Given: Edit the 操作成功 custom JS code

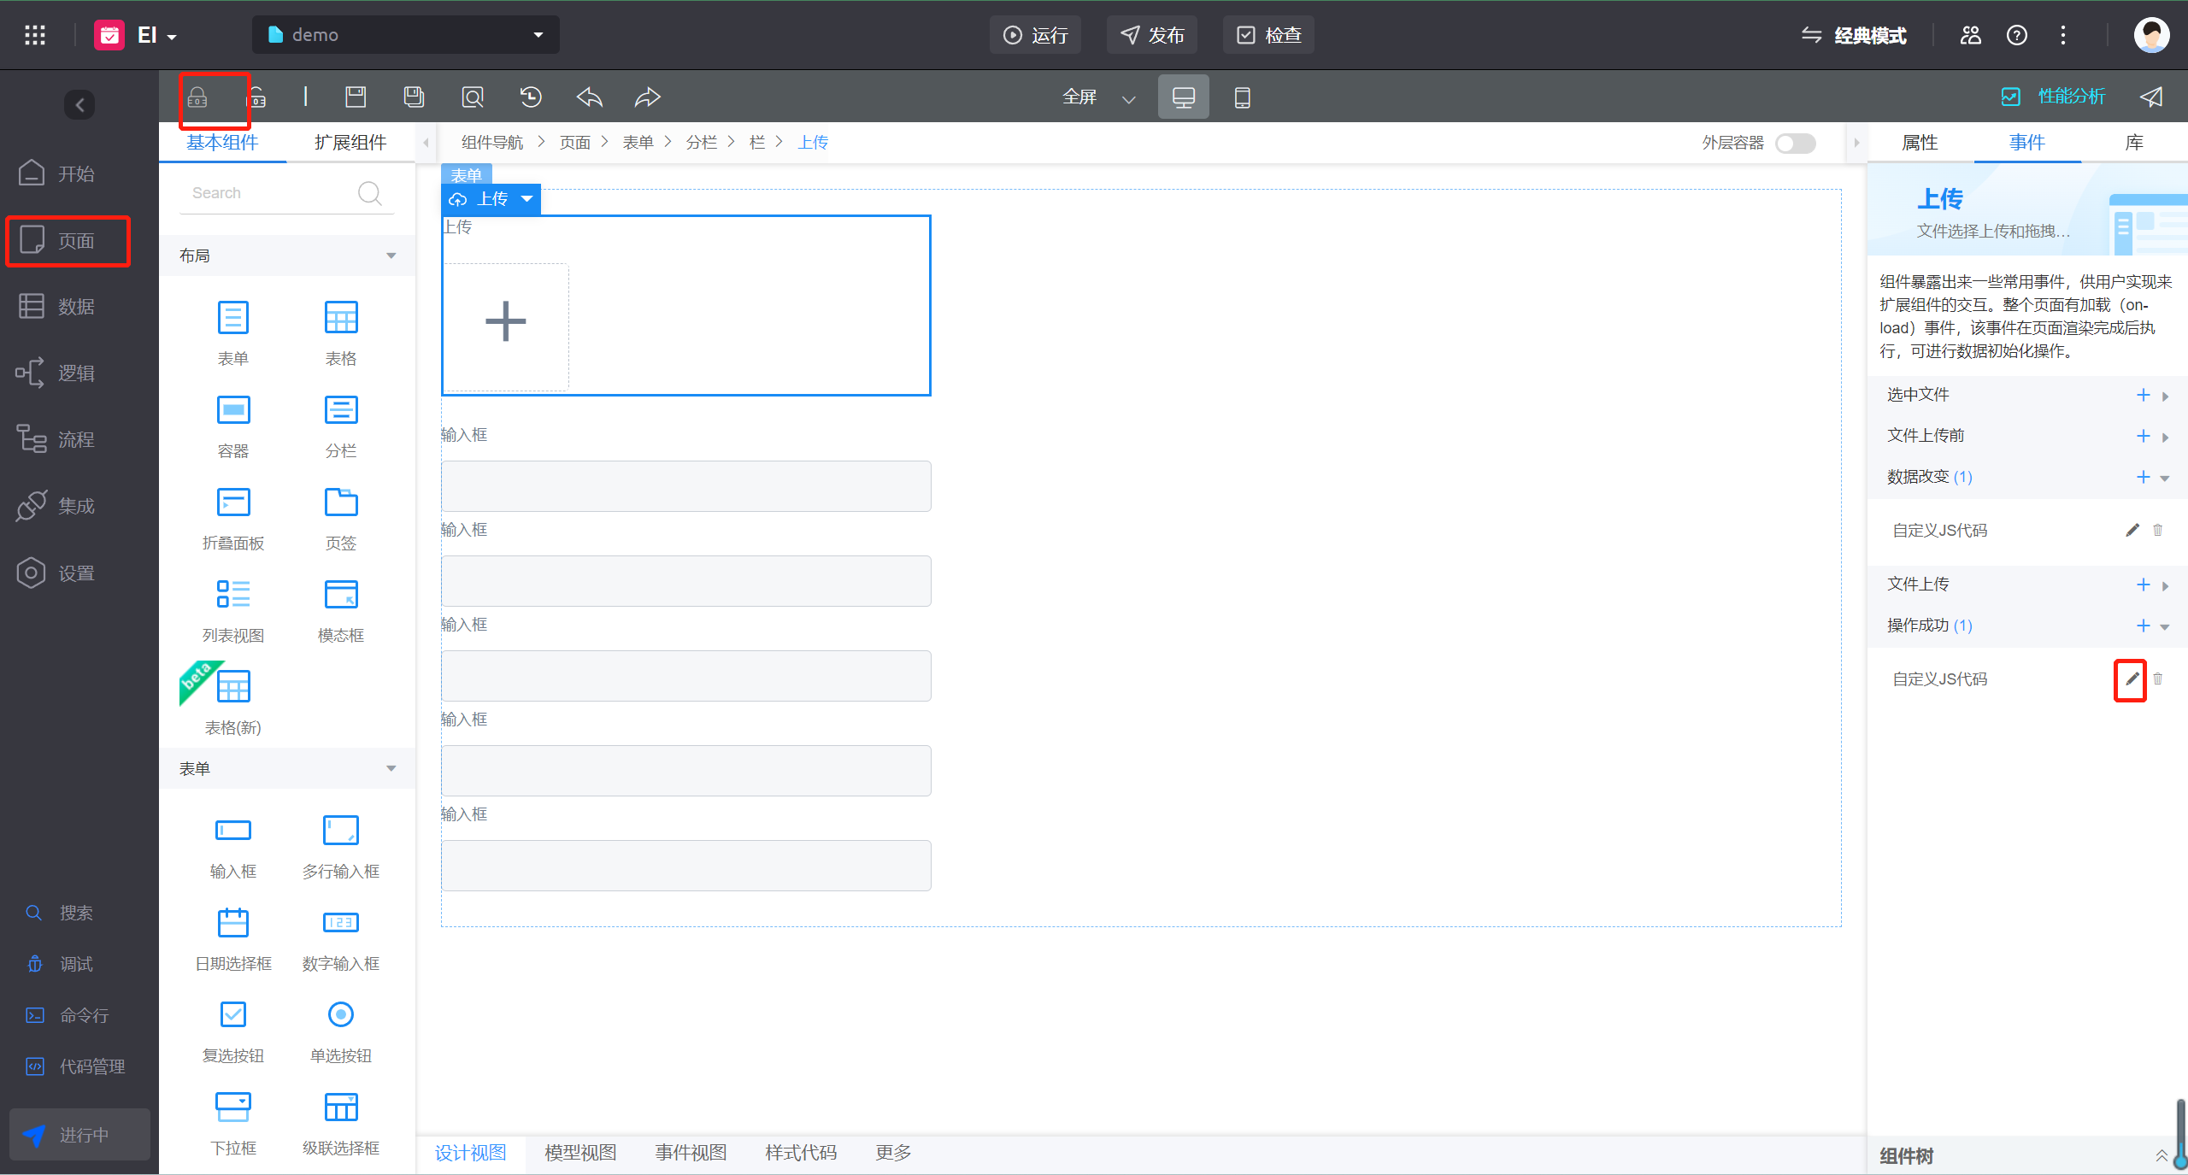Looking at the screenshot, I should coord(2132,679).
